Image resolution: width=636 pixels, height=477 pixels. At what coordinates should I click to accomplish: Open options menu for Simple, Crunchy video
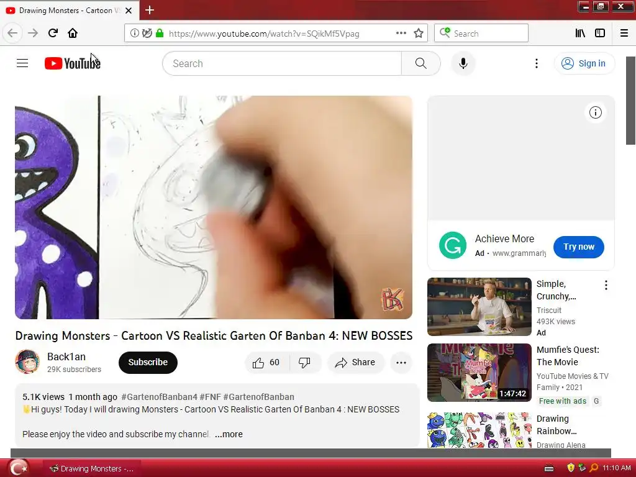click(606, 285)
